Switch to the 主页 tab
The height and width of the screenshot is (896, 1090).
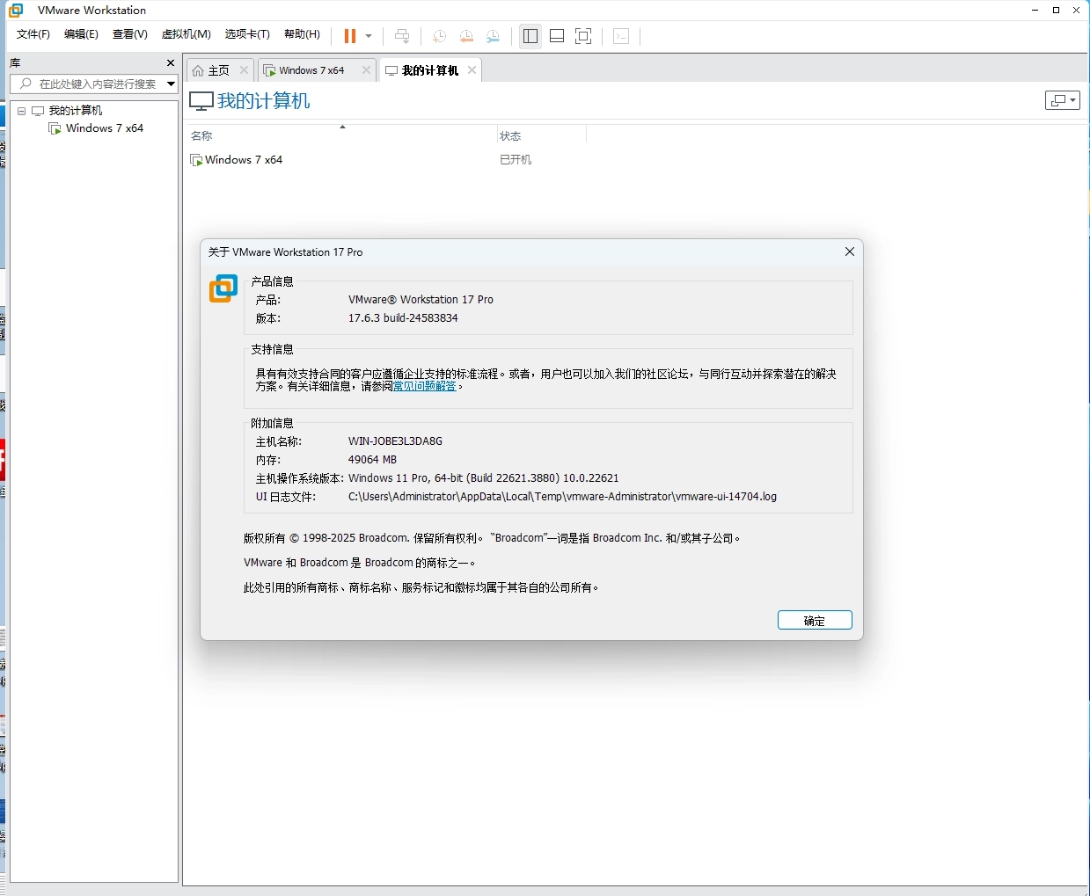tap(218, 70)
